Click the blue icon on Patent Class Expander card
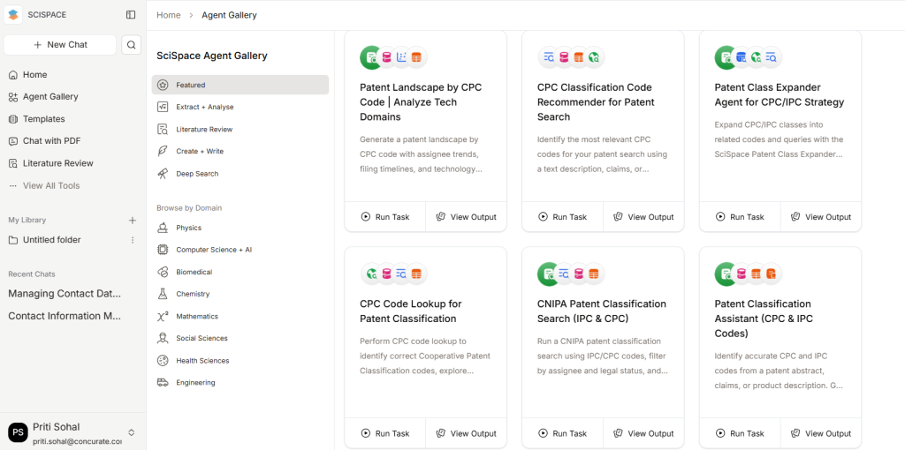 [741, 57]
